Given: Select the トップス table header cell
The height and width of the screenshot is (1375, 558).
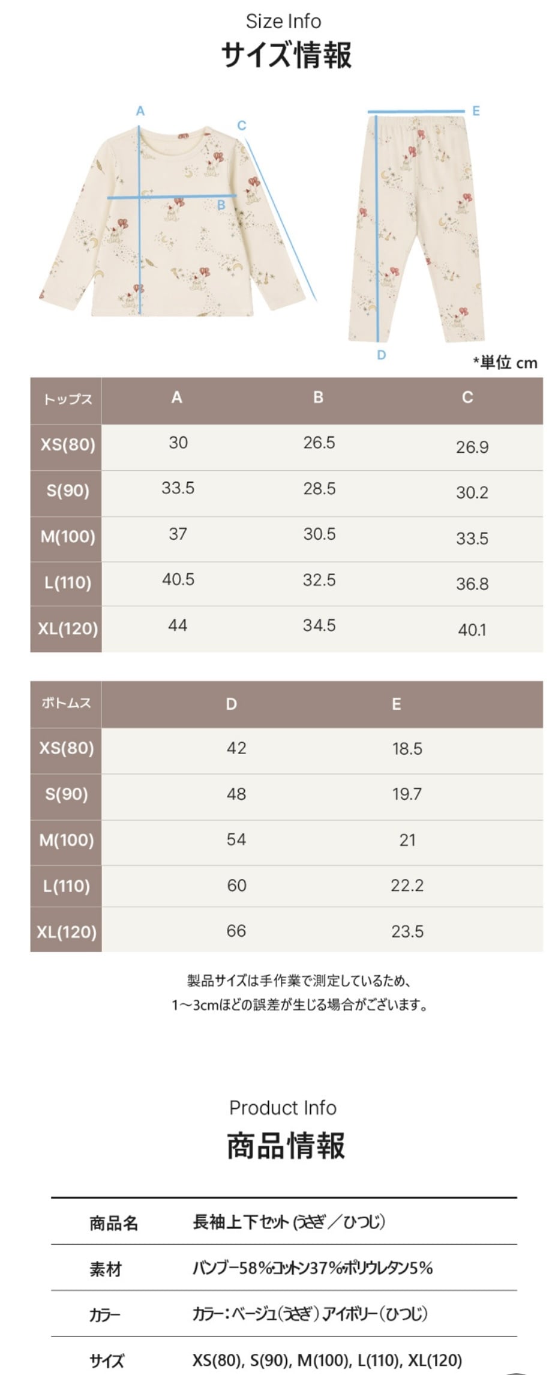Looking at the screenshot, I should tap(67, 399).
